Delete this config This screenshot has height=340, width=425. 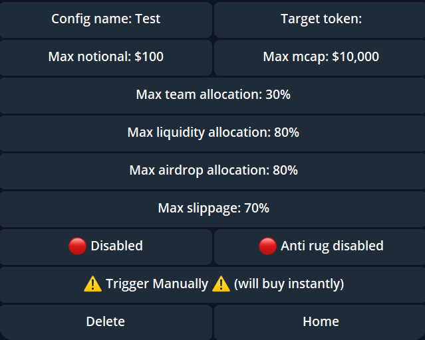[106, 321]
